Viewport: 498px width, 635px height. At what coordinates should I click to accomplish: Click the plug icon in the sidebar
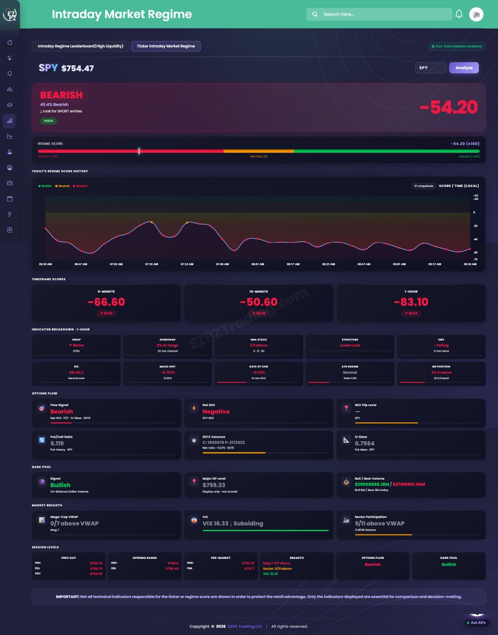pos(10,214)
